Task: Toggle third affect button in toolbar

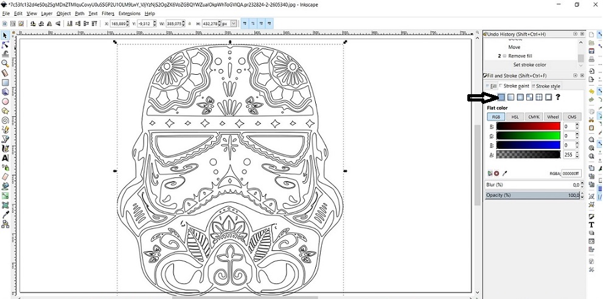Action: point(261,24)
